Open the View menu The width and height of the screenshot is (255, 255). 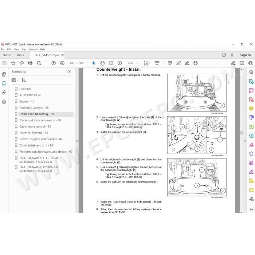[x=16, y=49]
